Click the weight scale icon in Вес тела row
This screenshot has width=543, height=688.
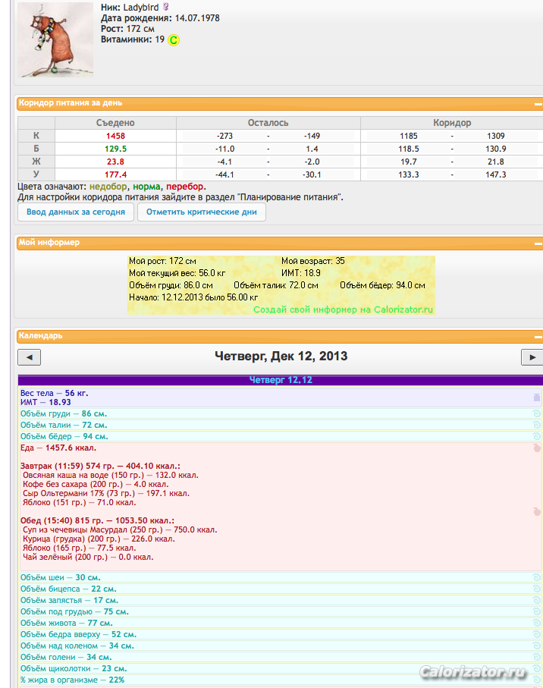pos(536,397)
